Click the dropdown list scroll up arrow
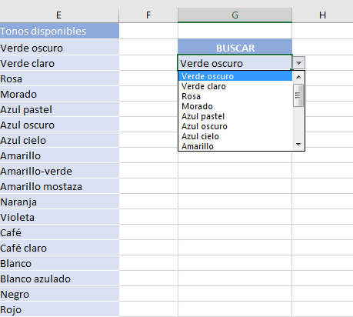This screenshot has width=353, height=317. pyautogui.click(x=298, y=77)
